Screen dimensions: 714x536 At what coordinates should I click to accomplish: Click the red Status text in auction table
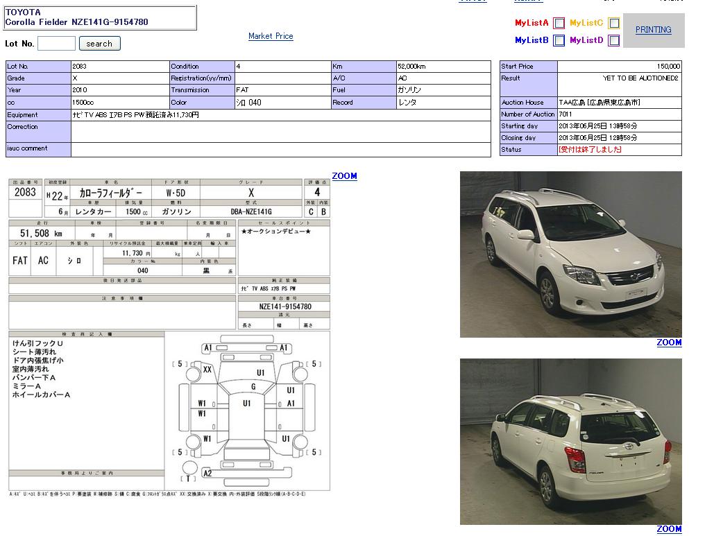590,150
